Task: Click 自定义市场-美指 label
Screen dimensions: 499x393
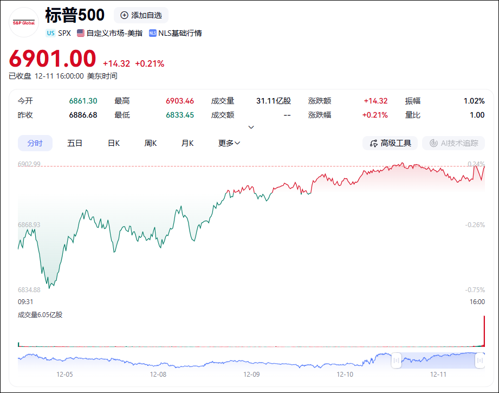Action: pyautogui.click(x=114, y=33)
